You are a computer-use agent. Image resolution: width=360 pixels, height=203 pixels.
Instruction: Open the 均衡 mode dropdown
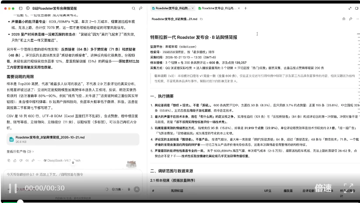(118, 189)
